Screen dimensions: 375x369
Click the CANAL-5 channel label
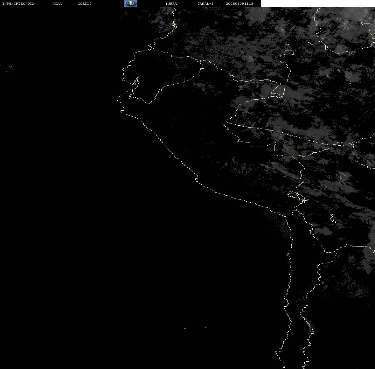click(205, 3)
